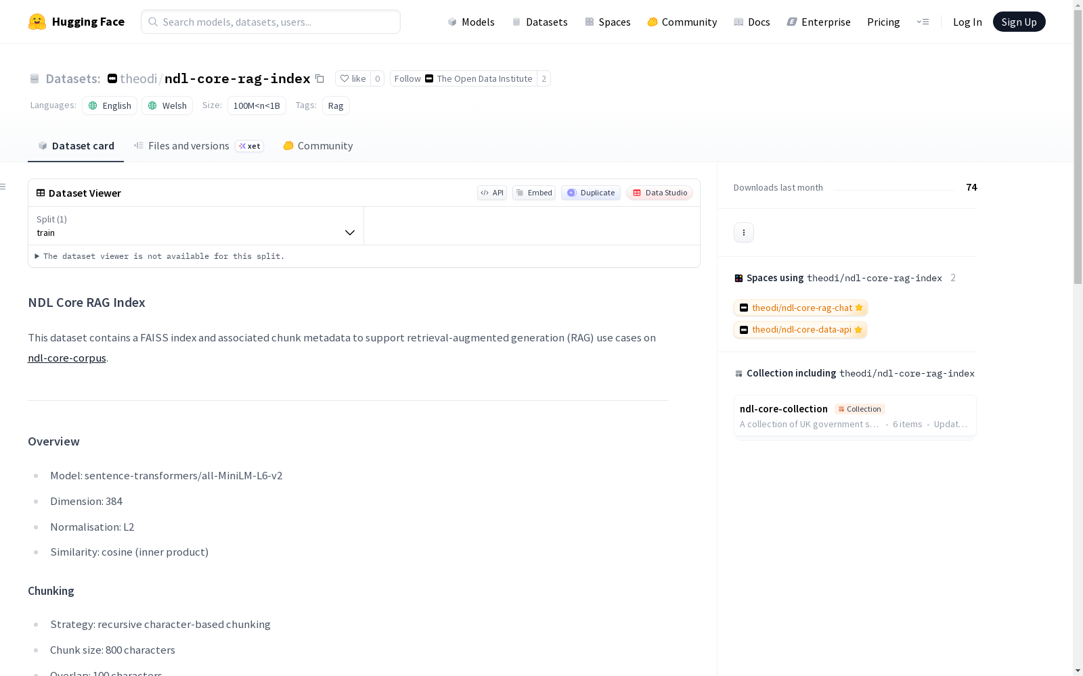1083x676 pixels.
Task: Open the ndl-core-corpus link
Action: tap(67, 358)
